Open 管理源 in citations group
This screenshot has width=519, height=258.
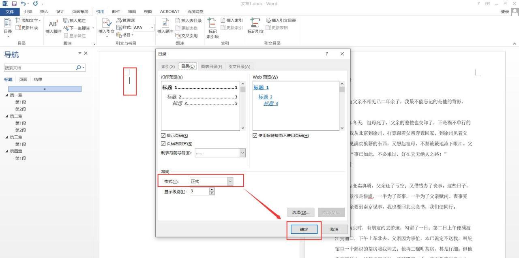(x=125, y=20)
